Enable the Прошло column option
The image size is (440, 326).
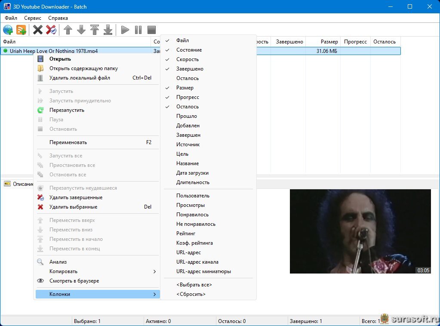tap(208, 116)
